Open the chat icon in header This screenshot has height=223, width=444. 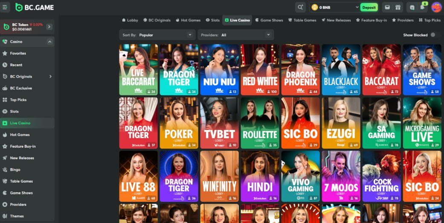(x=412, y=8)
